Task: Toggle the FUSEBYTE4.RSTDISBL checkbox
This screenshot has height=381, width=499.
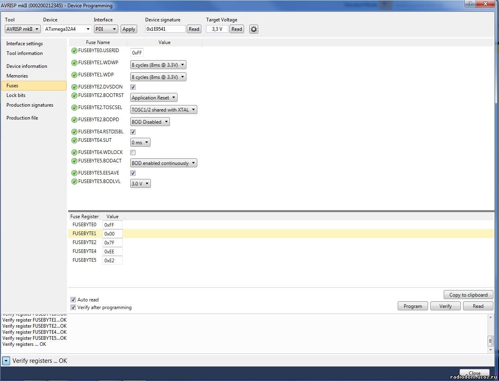Action: tap(133, 132)
